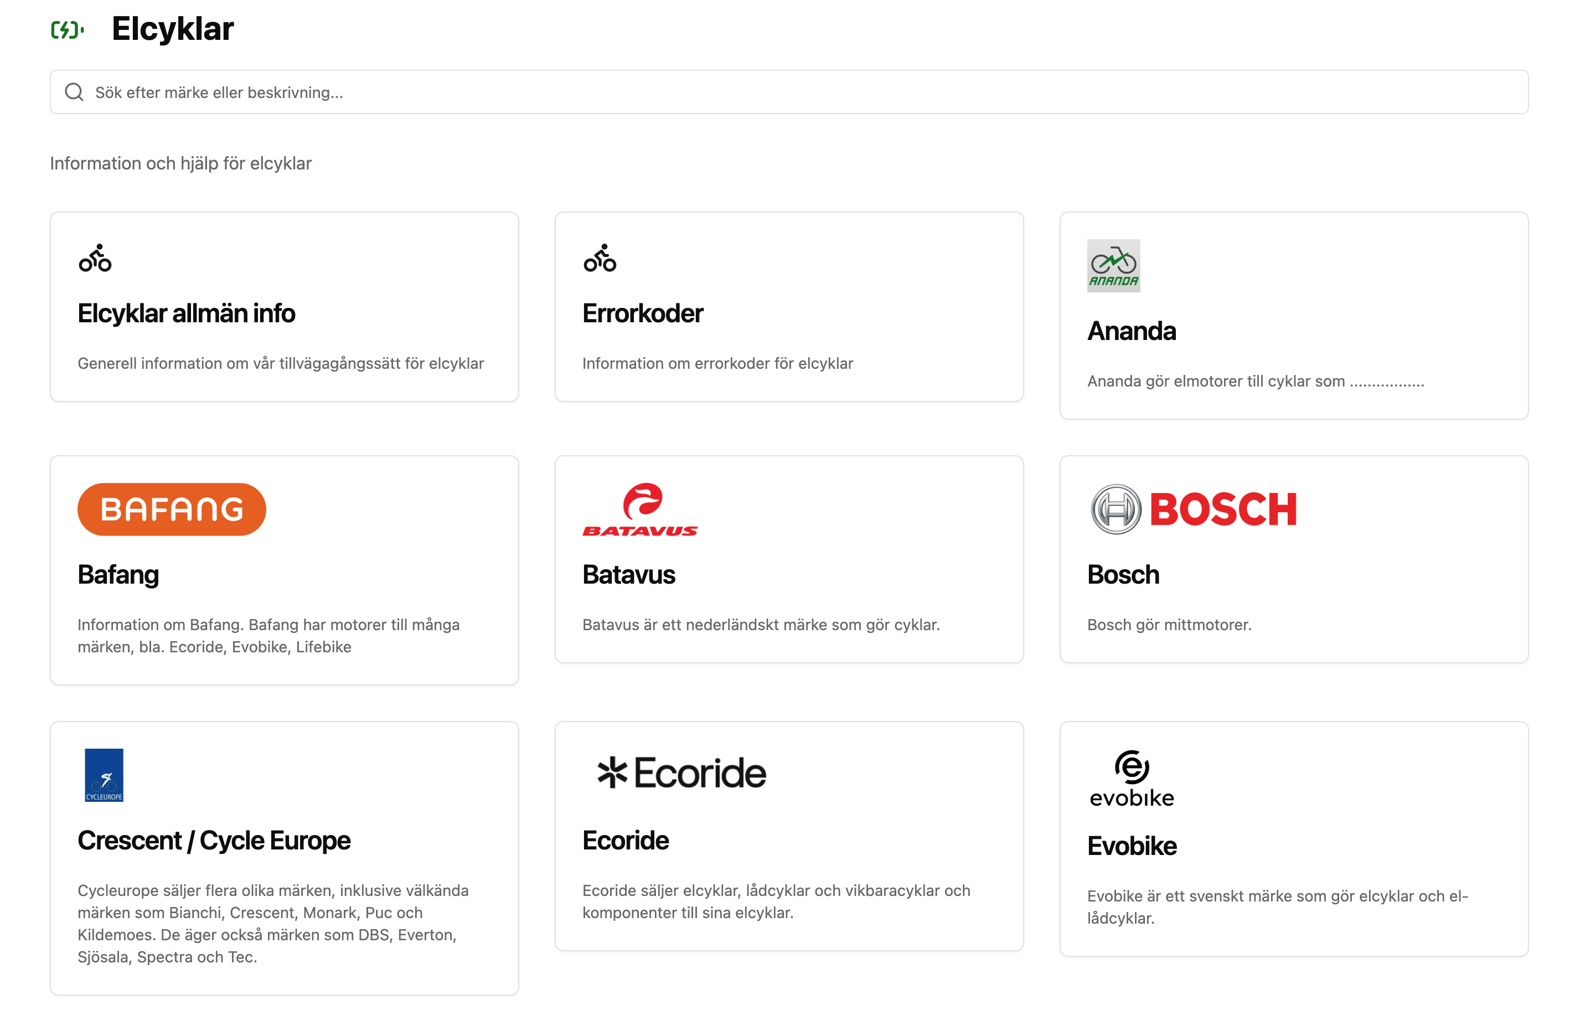Click the Bosch logo image
The width and height of the screenshot is (1570, 1020).
pos(1194,509)
